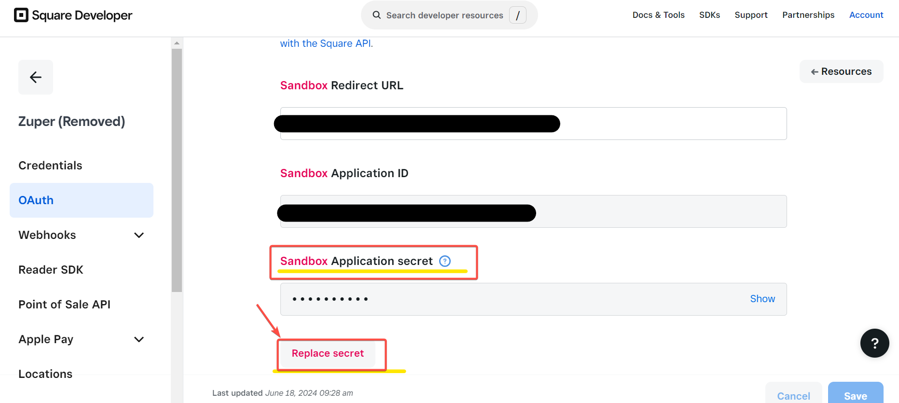Screen dimensions: 899x403
Task: Click the Resources back button
Action: point(841,71)
